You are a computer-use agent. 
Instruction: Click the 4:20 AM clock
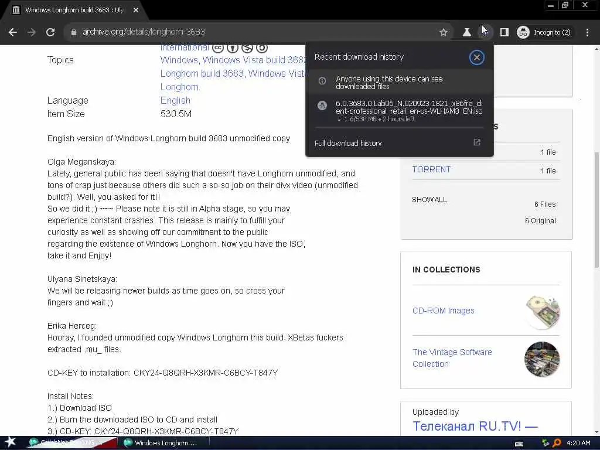[x=578, y=443]
